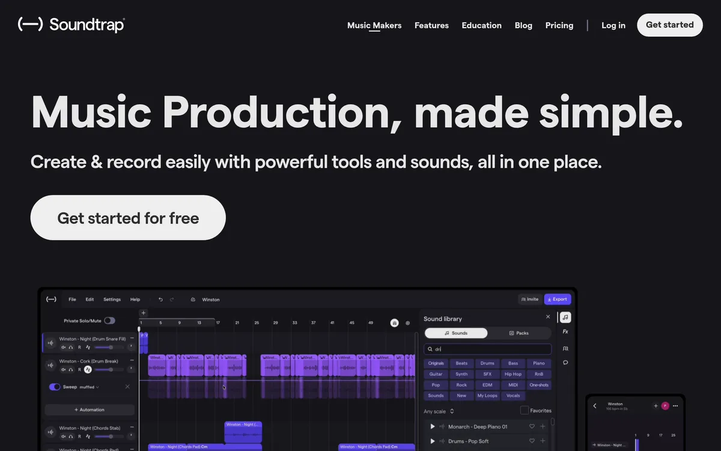
Task: Adjust the Chords Stab track volume slider
Action: (x=109, y=436)
